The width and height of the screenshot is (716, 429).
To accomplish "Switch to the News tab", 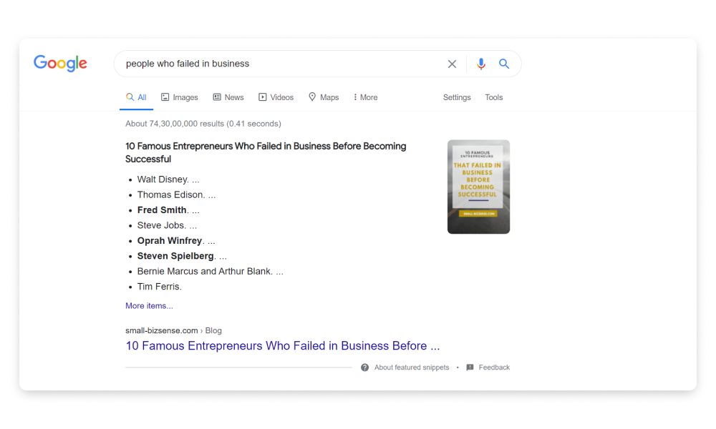I will pyautogui.click(x=228, y=97).
